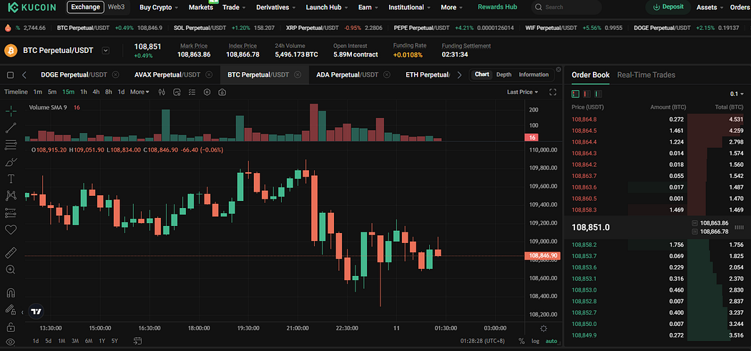Show buy orders only in order book
Image resolution: width=751 pixels, height=351 pixels.
[598, 94]
